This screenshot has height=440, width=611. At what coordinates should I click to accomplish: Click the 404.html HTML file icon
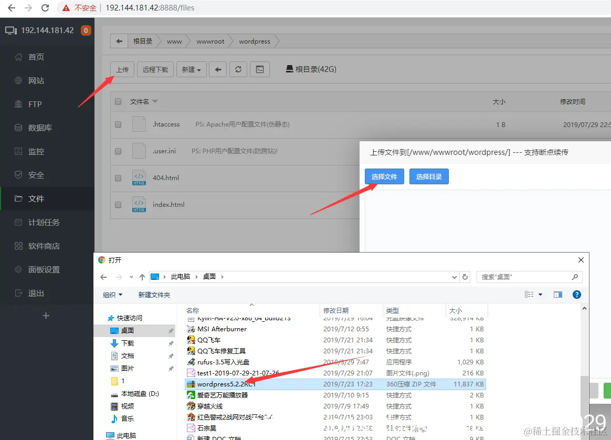[x=139, y=177]
